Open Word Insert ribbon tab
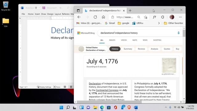The image size is (197, 111). pyautogui.click(x=37, y=14)
